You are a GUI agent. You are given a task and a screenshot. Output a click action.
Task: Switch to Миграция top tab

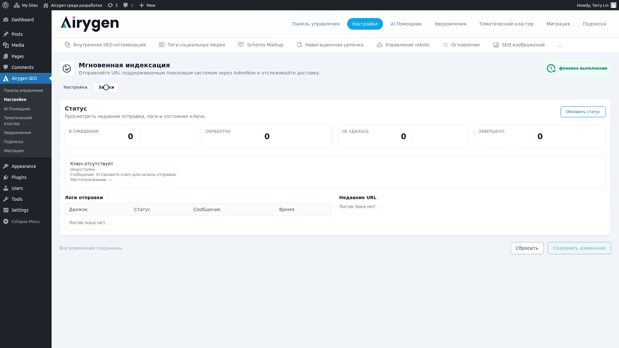[558, 24]
